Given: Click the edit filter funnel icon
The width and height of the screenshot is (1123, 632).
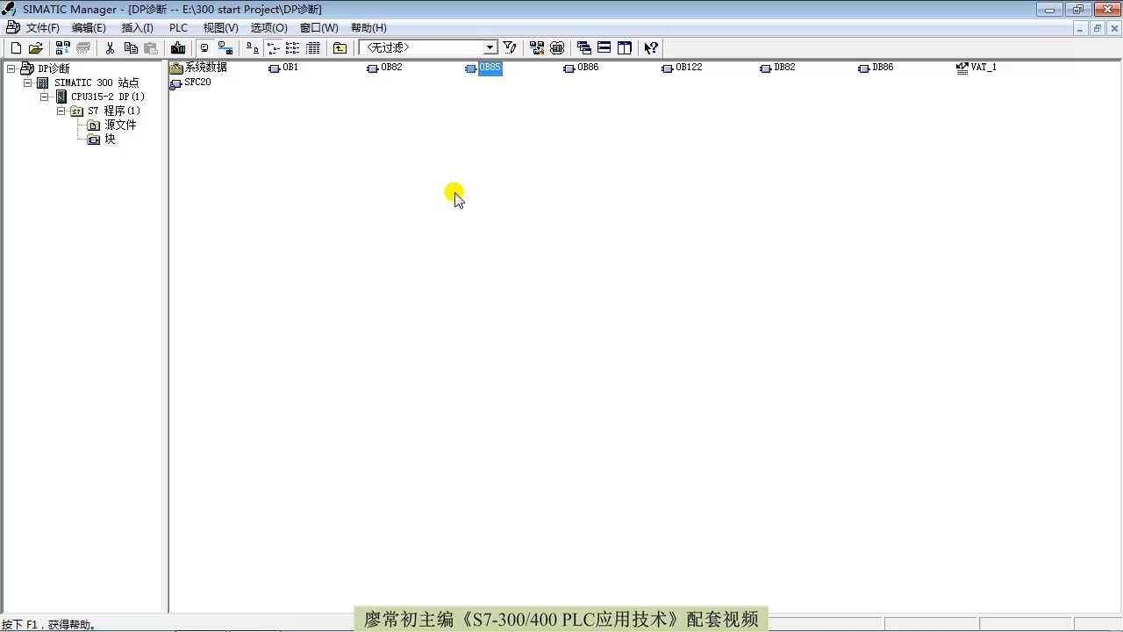Looking at the screenshot, I should 510,48.
